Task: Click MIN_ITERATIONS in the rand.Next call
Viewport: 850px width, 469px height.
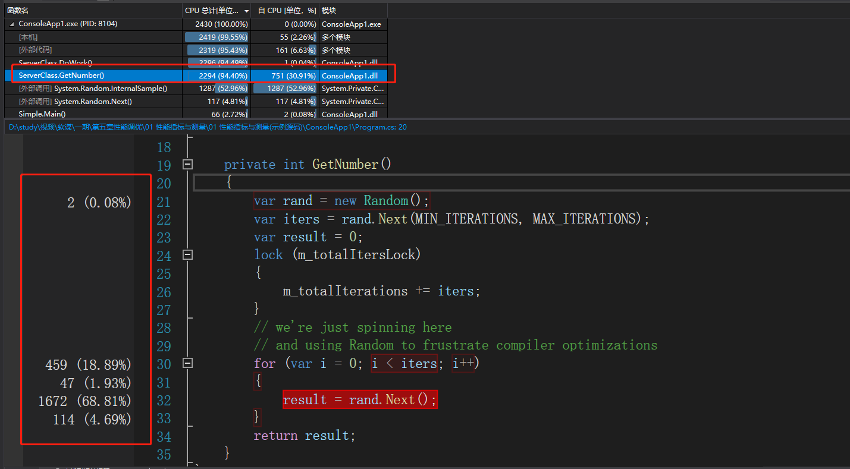Action: coord(466,219)
